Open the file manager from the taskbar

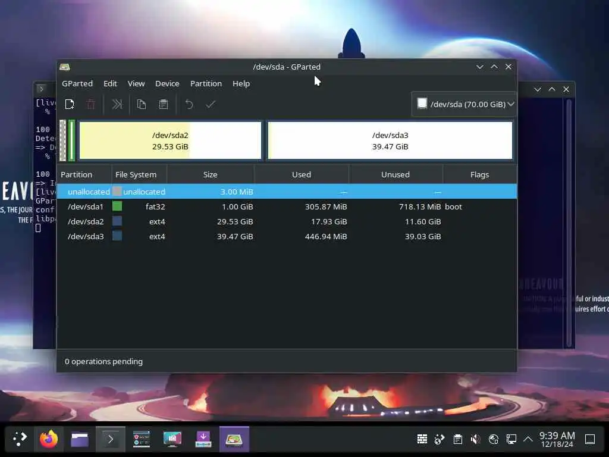point(80,439)
